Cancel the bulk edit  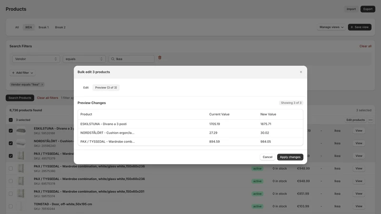268,157
